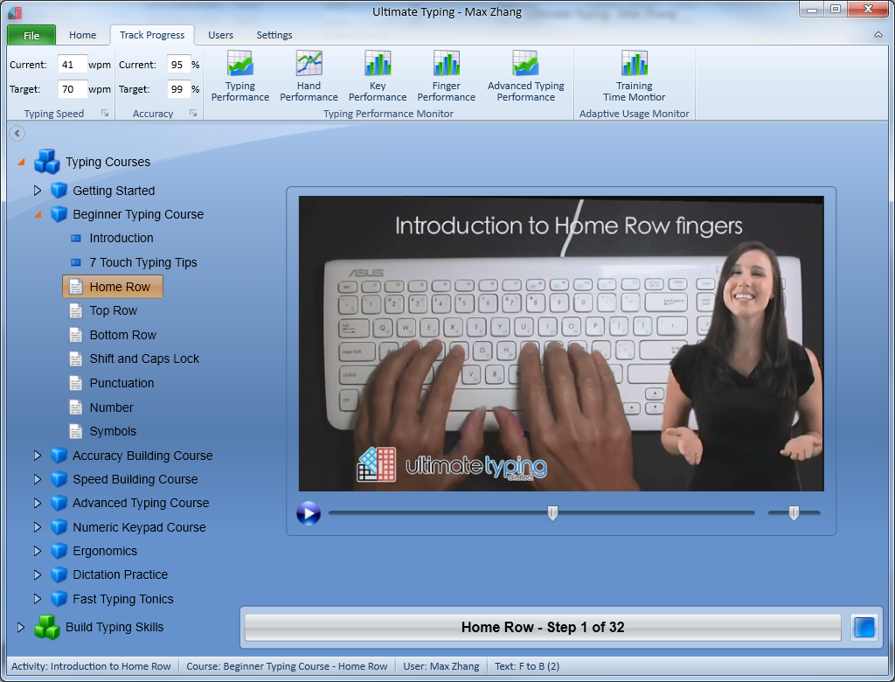Click the Typing Courses blue cubes icon
Viewport: 895px width, 682px height.
coord(47,162)
